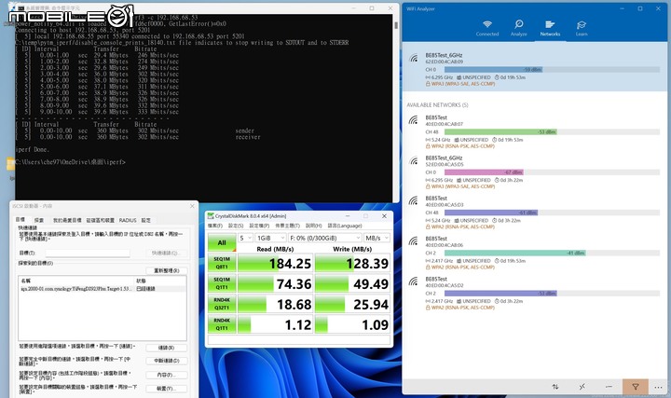Click the iperf command prompt input line
This screenshot has height=398, width=671.
pos(71,162)
